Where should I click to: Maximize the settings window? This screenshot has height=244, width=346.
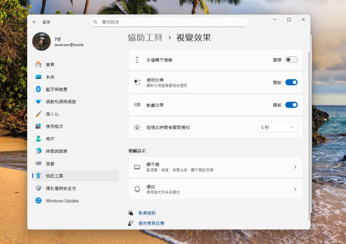(289, 20)
